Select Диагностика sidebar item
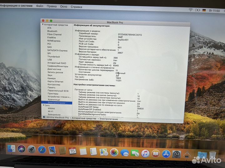 click(54, 69)
